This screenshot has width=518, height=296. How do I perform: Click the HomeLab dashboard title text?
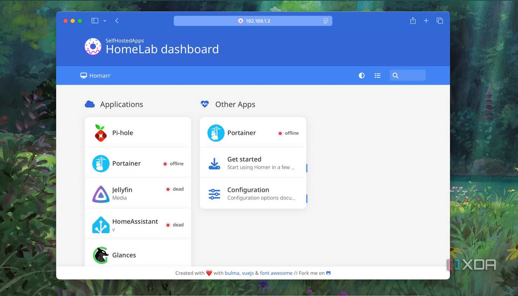tap(162, 49)
